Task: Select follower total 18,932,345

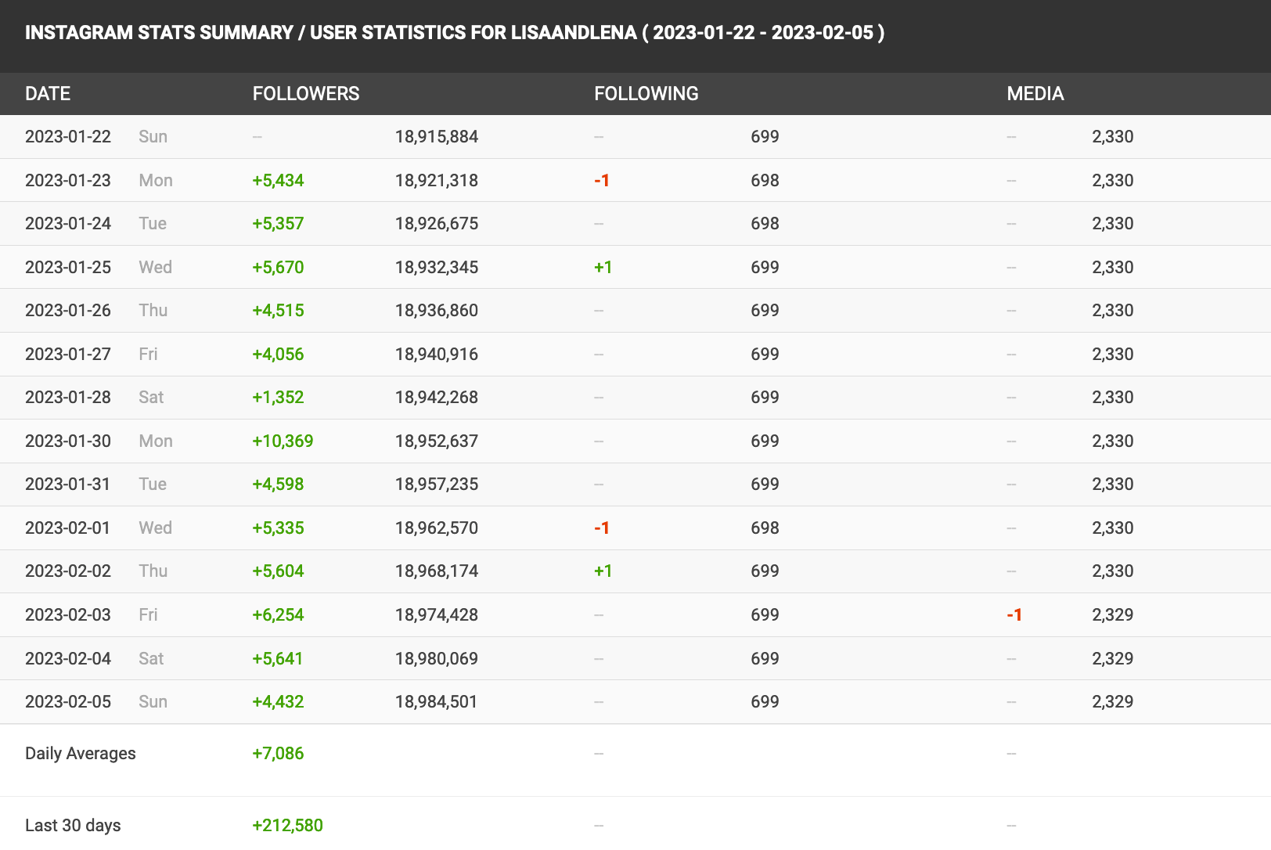Action: click(437, 268)
